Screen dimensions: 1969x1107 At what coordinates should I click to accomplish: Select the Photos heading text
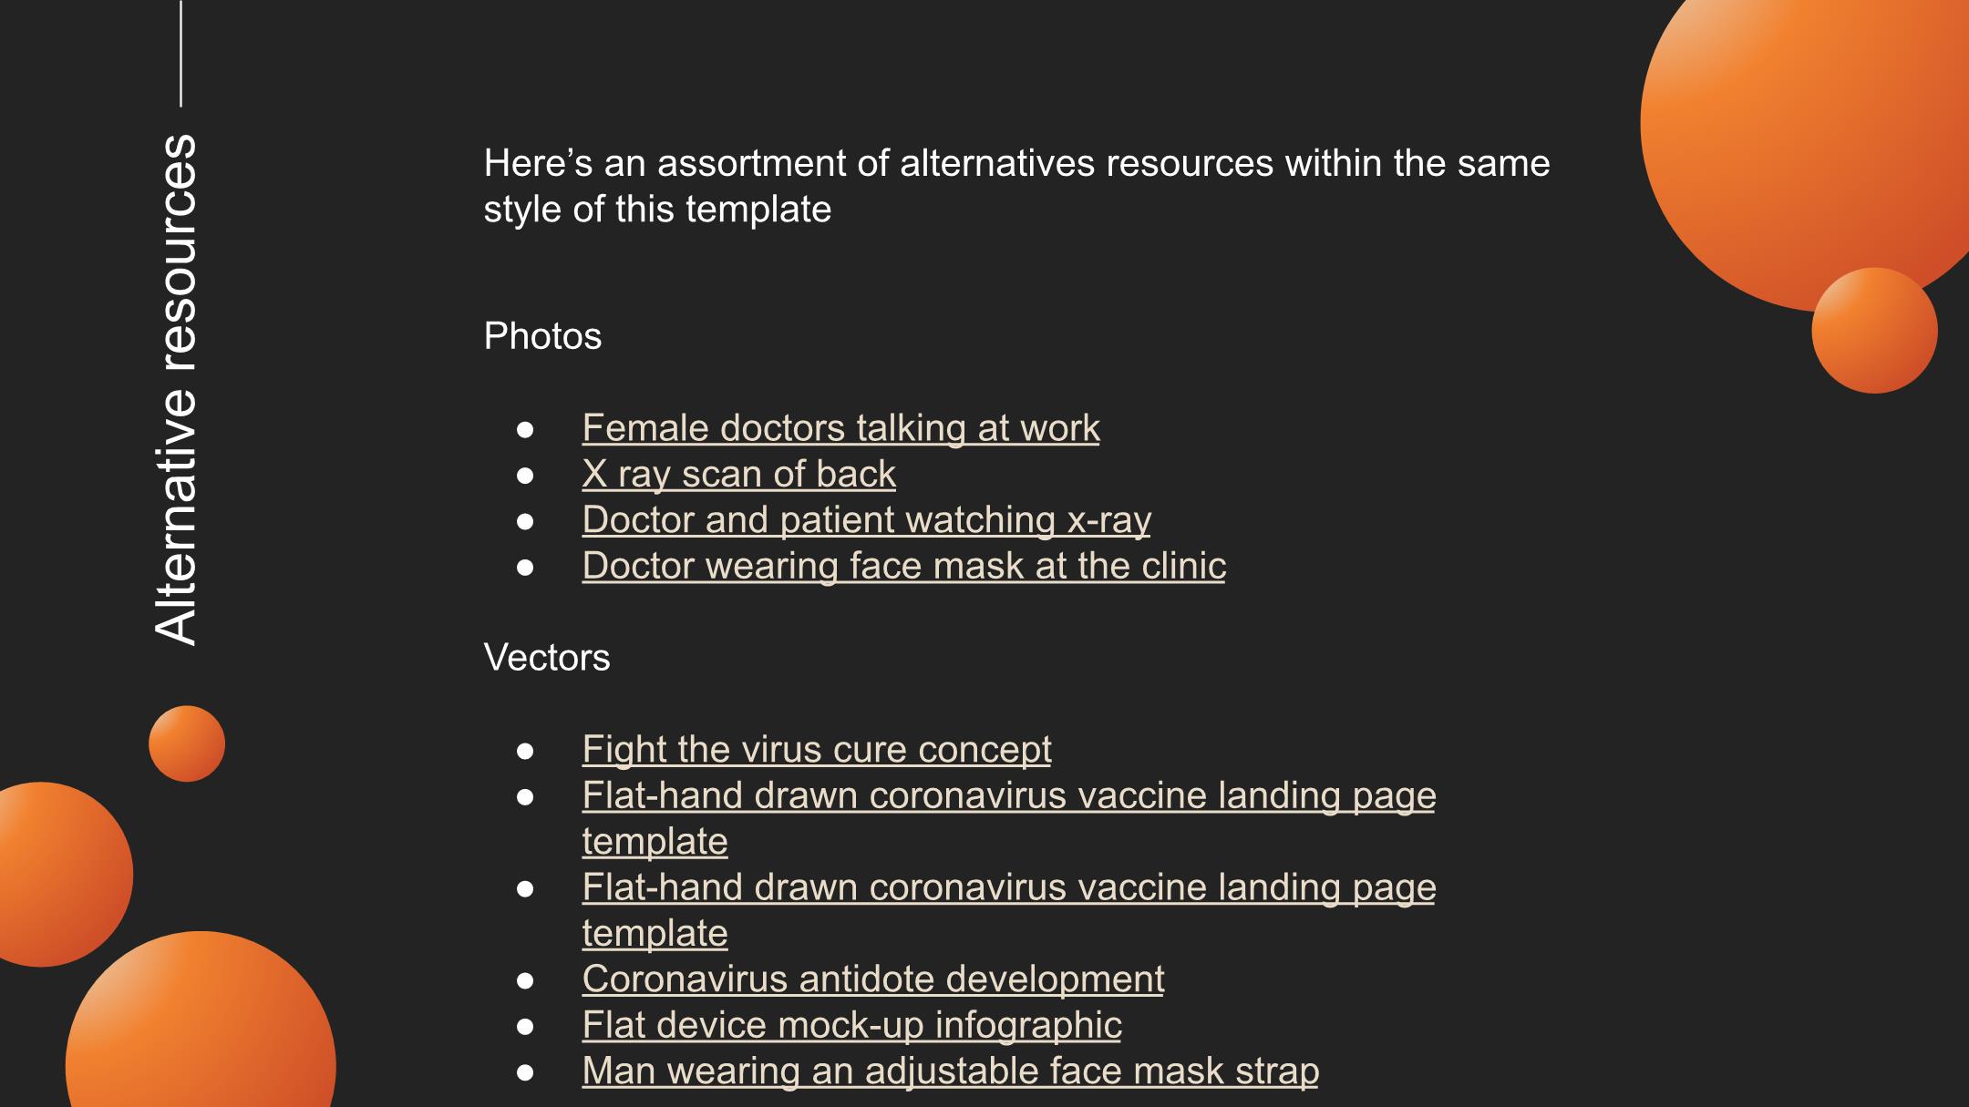click(x=542, y=336)
